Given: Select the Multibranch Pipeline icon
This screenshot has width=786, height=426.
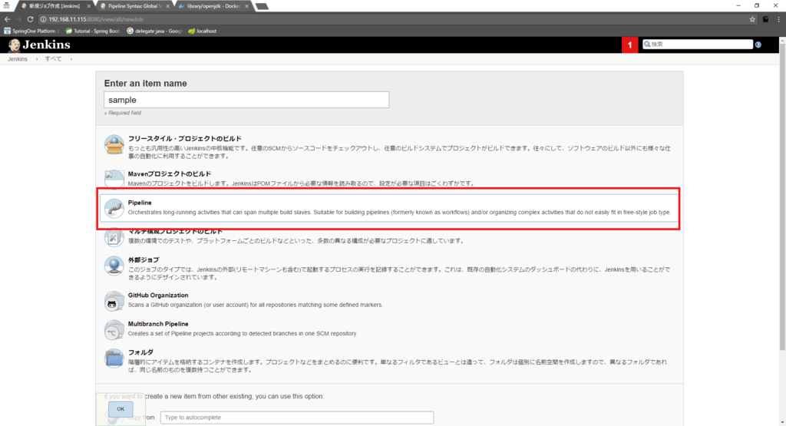Looking at the screenshot, I should [x=114, y=329].
